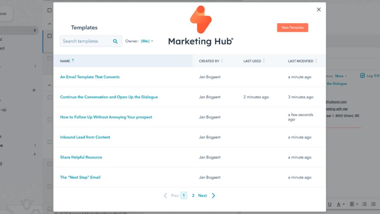380x214 pixels.
Task: Open How to Follow Up Without Annoying Your prospect
Action: click(106, 117)
